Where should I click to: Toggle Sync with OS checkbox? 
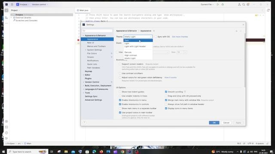click(x=156, y=37)
